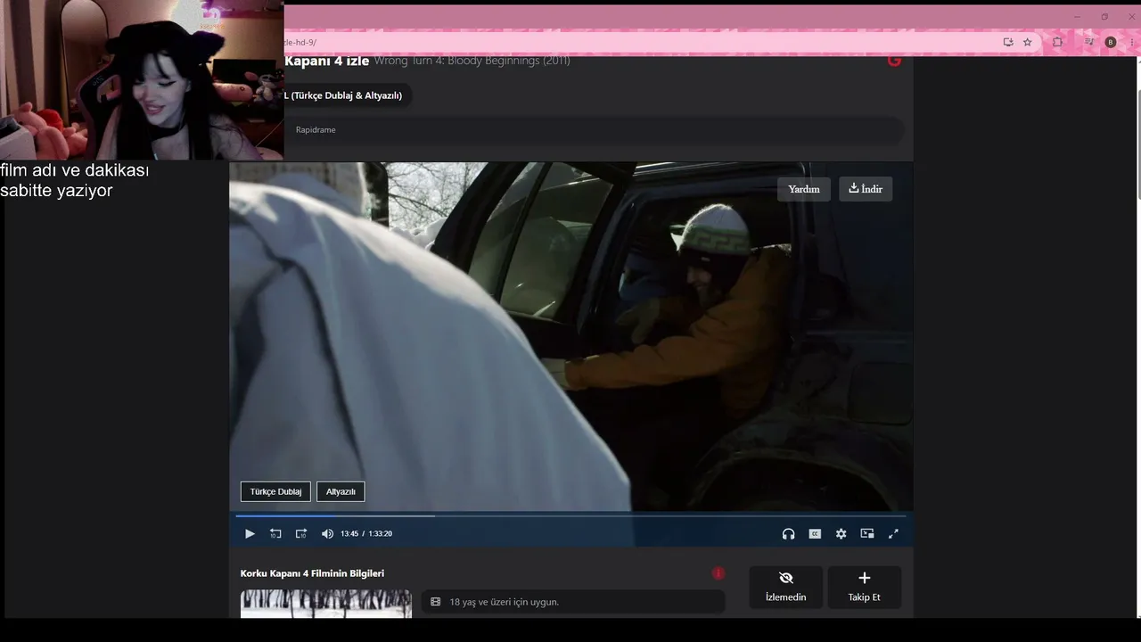
Task: Mute the video player volume
Action: [x=327, y=533]
